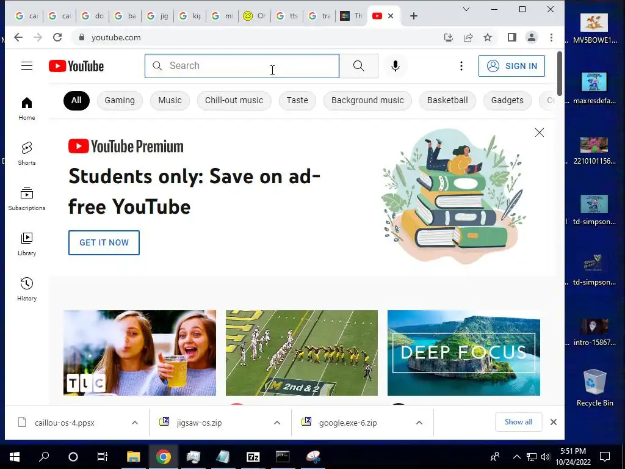Open the Windows Start menu

point(15,457)
